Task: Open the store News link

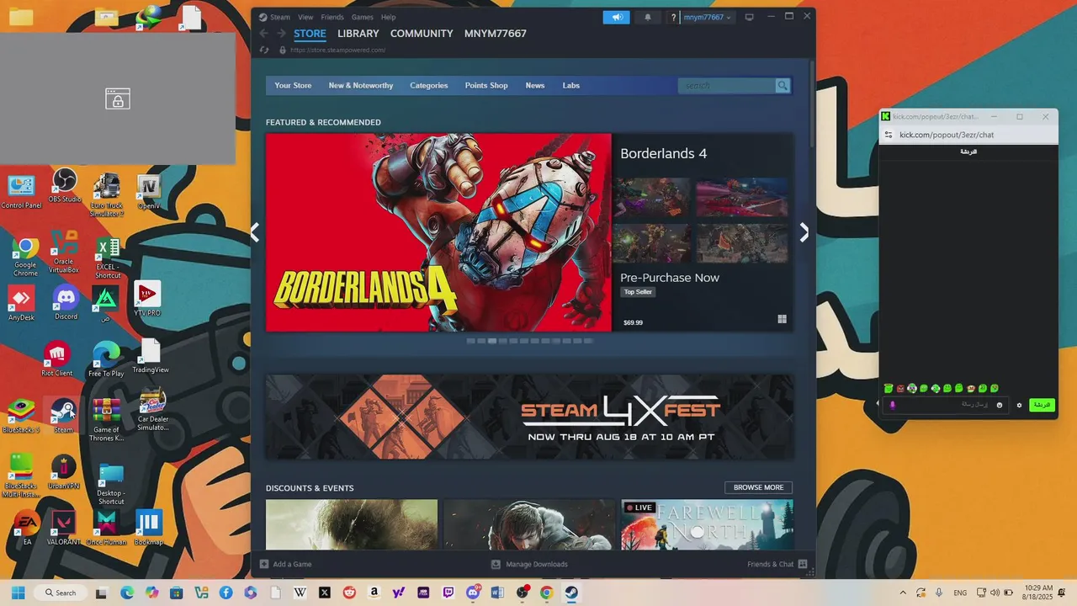Action: click(x=535, y=85)
